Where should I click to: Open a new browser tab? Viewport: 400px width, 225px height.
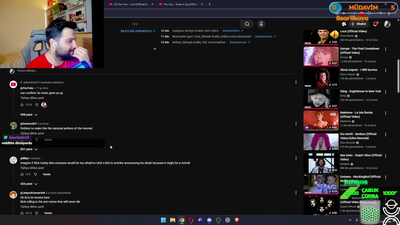(x=209, y=4)
